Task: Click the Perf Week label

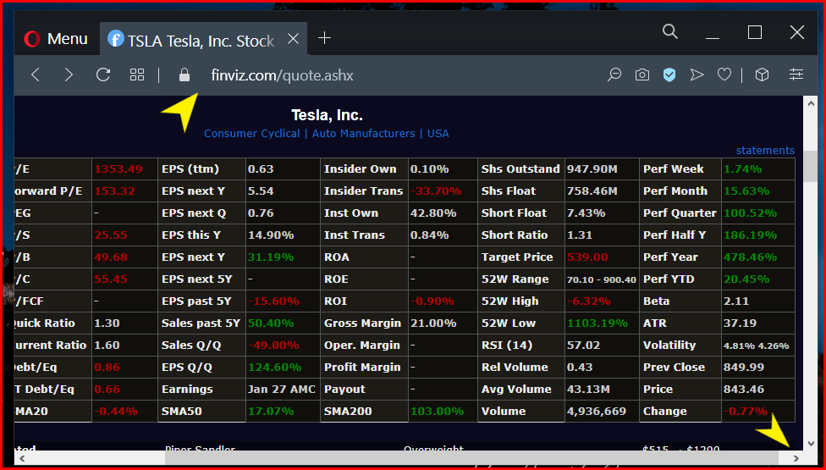Action: point(673,169)
